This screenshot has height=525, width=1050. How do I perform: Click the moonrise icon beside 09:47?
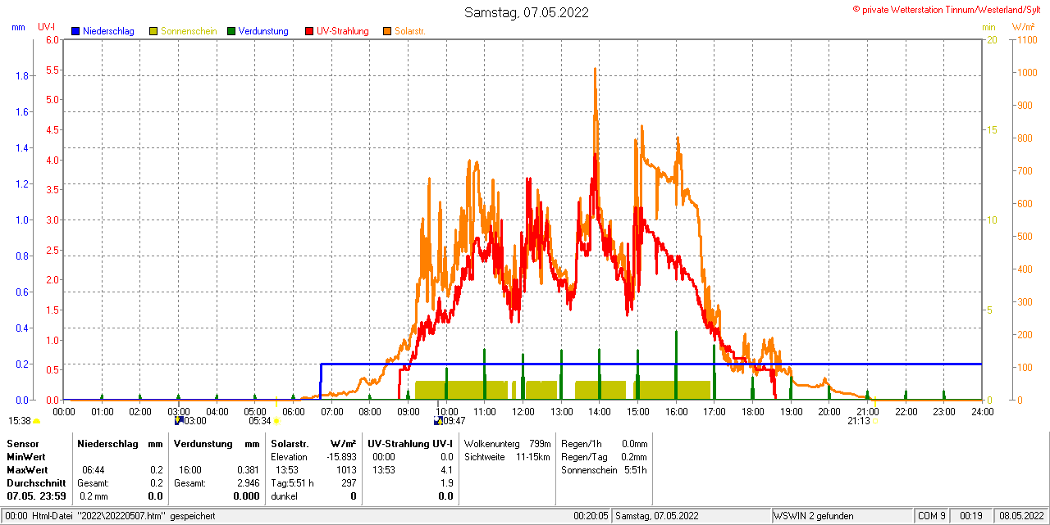click(x=438, y=421)
